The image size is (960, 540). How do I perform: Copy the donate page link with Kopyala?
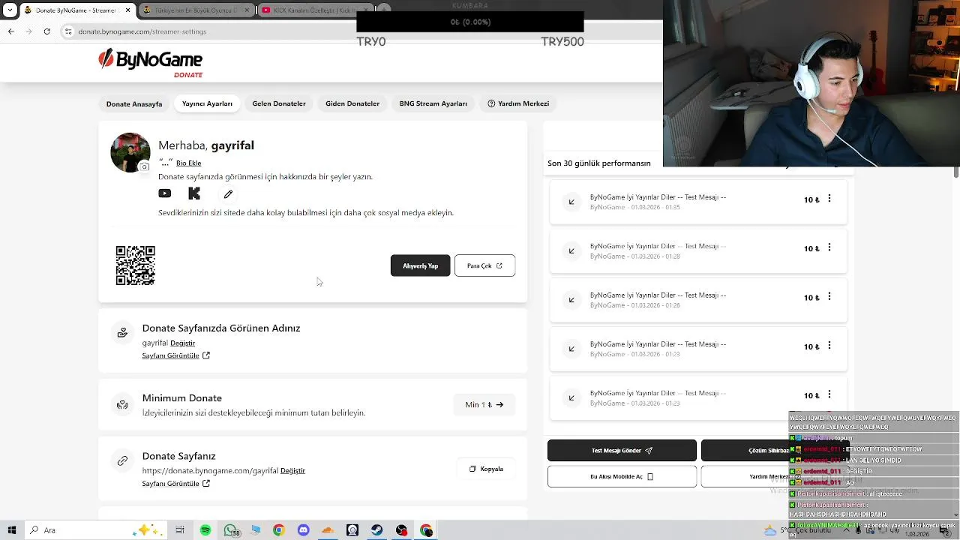(486, 469)
